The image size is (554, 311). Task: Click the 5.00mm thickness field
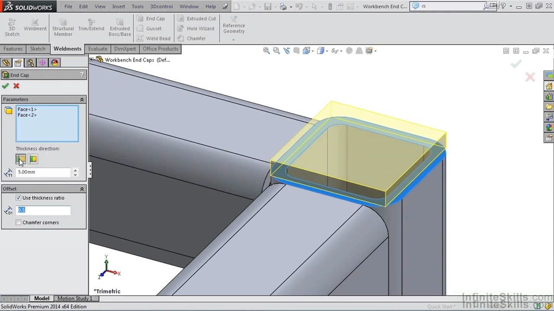pos(43,172)
